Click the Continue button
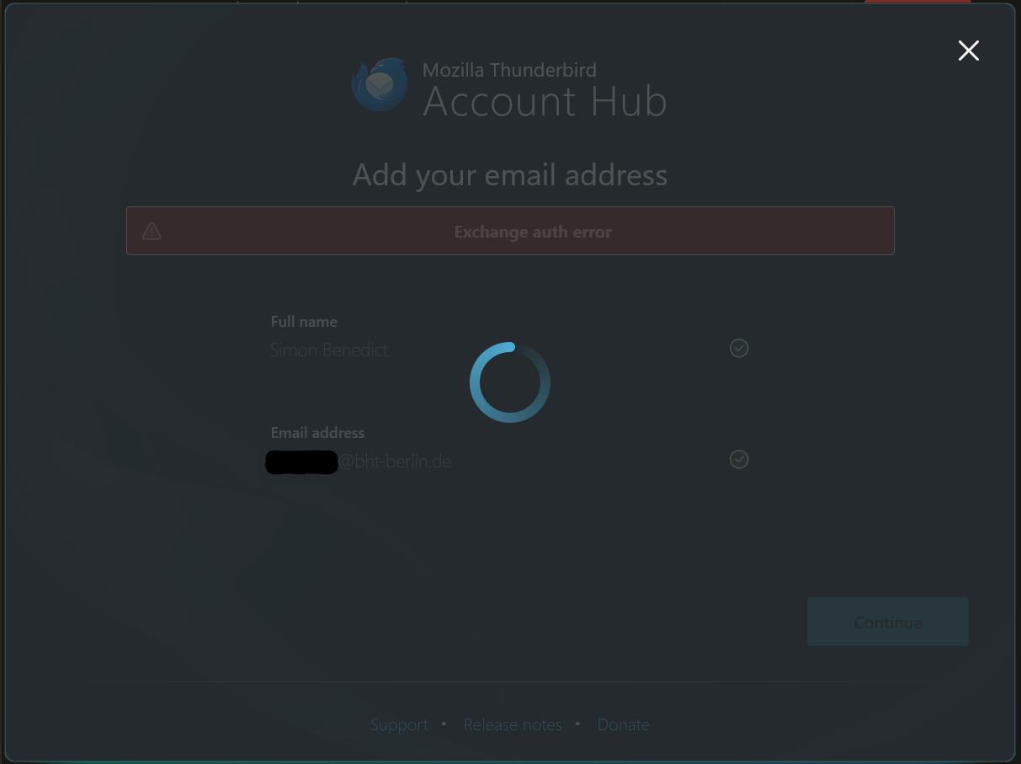 pyautogui.click(x=888, y=622)
